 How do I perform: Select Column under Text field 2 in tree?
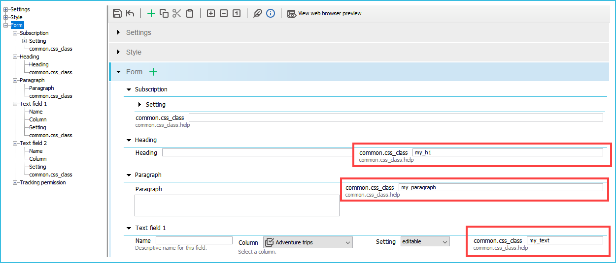(x=38, y=159)
